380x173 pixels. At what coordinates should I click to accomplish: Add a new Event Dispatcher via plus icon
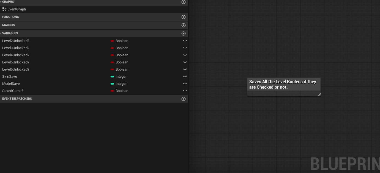pyautogui.click(x=183, y=99)
